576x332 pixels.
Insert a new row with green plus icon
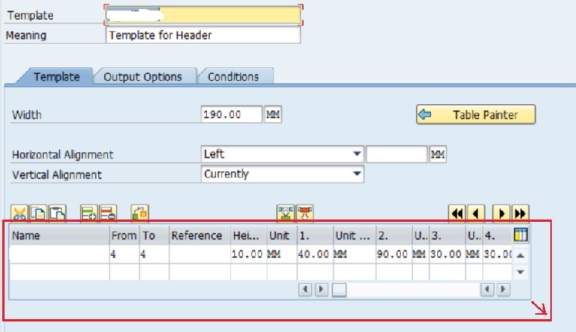(x=89, y=213)
